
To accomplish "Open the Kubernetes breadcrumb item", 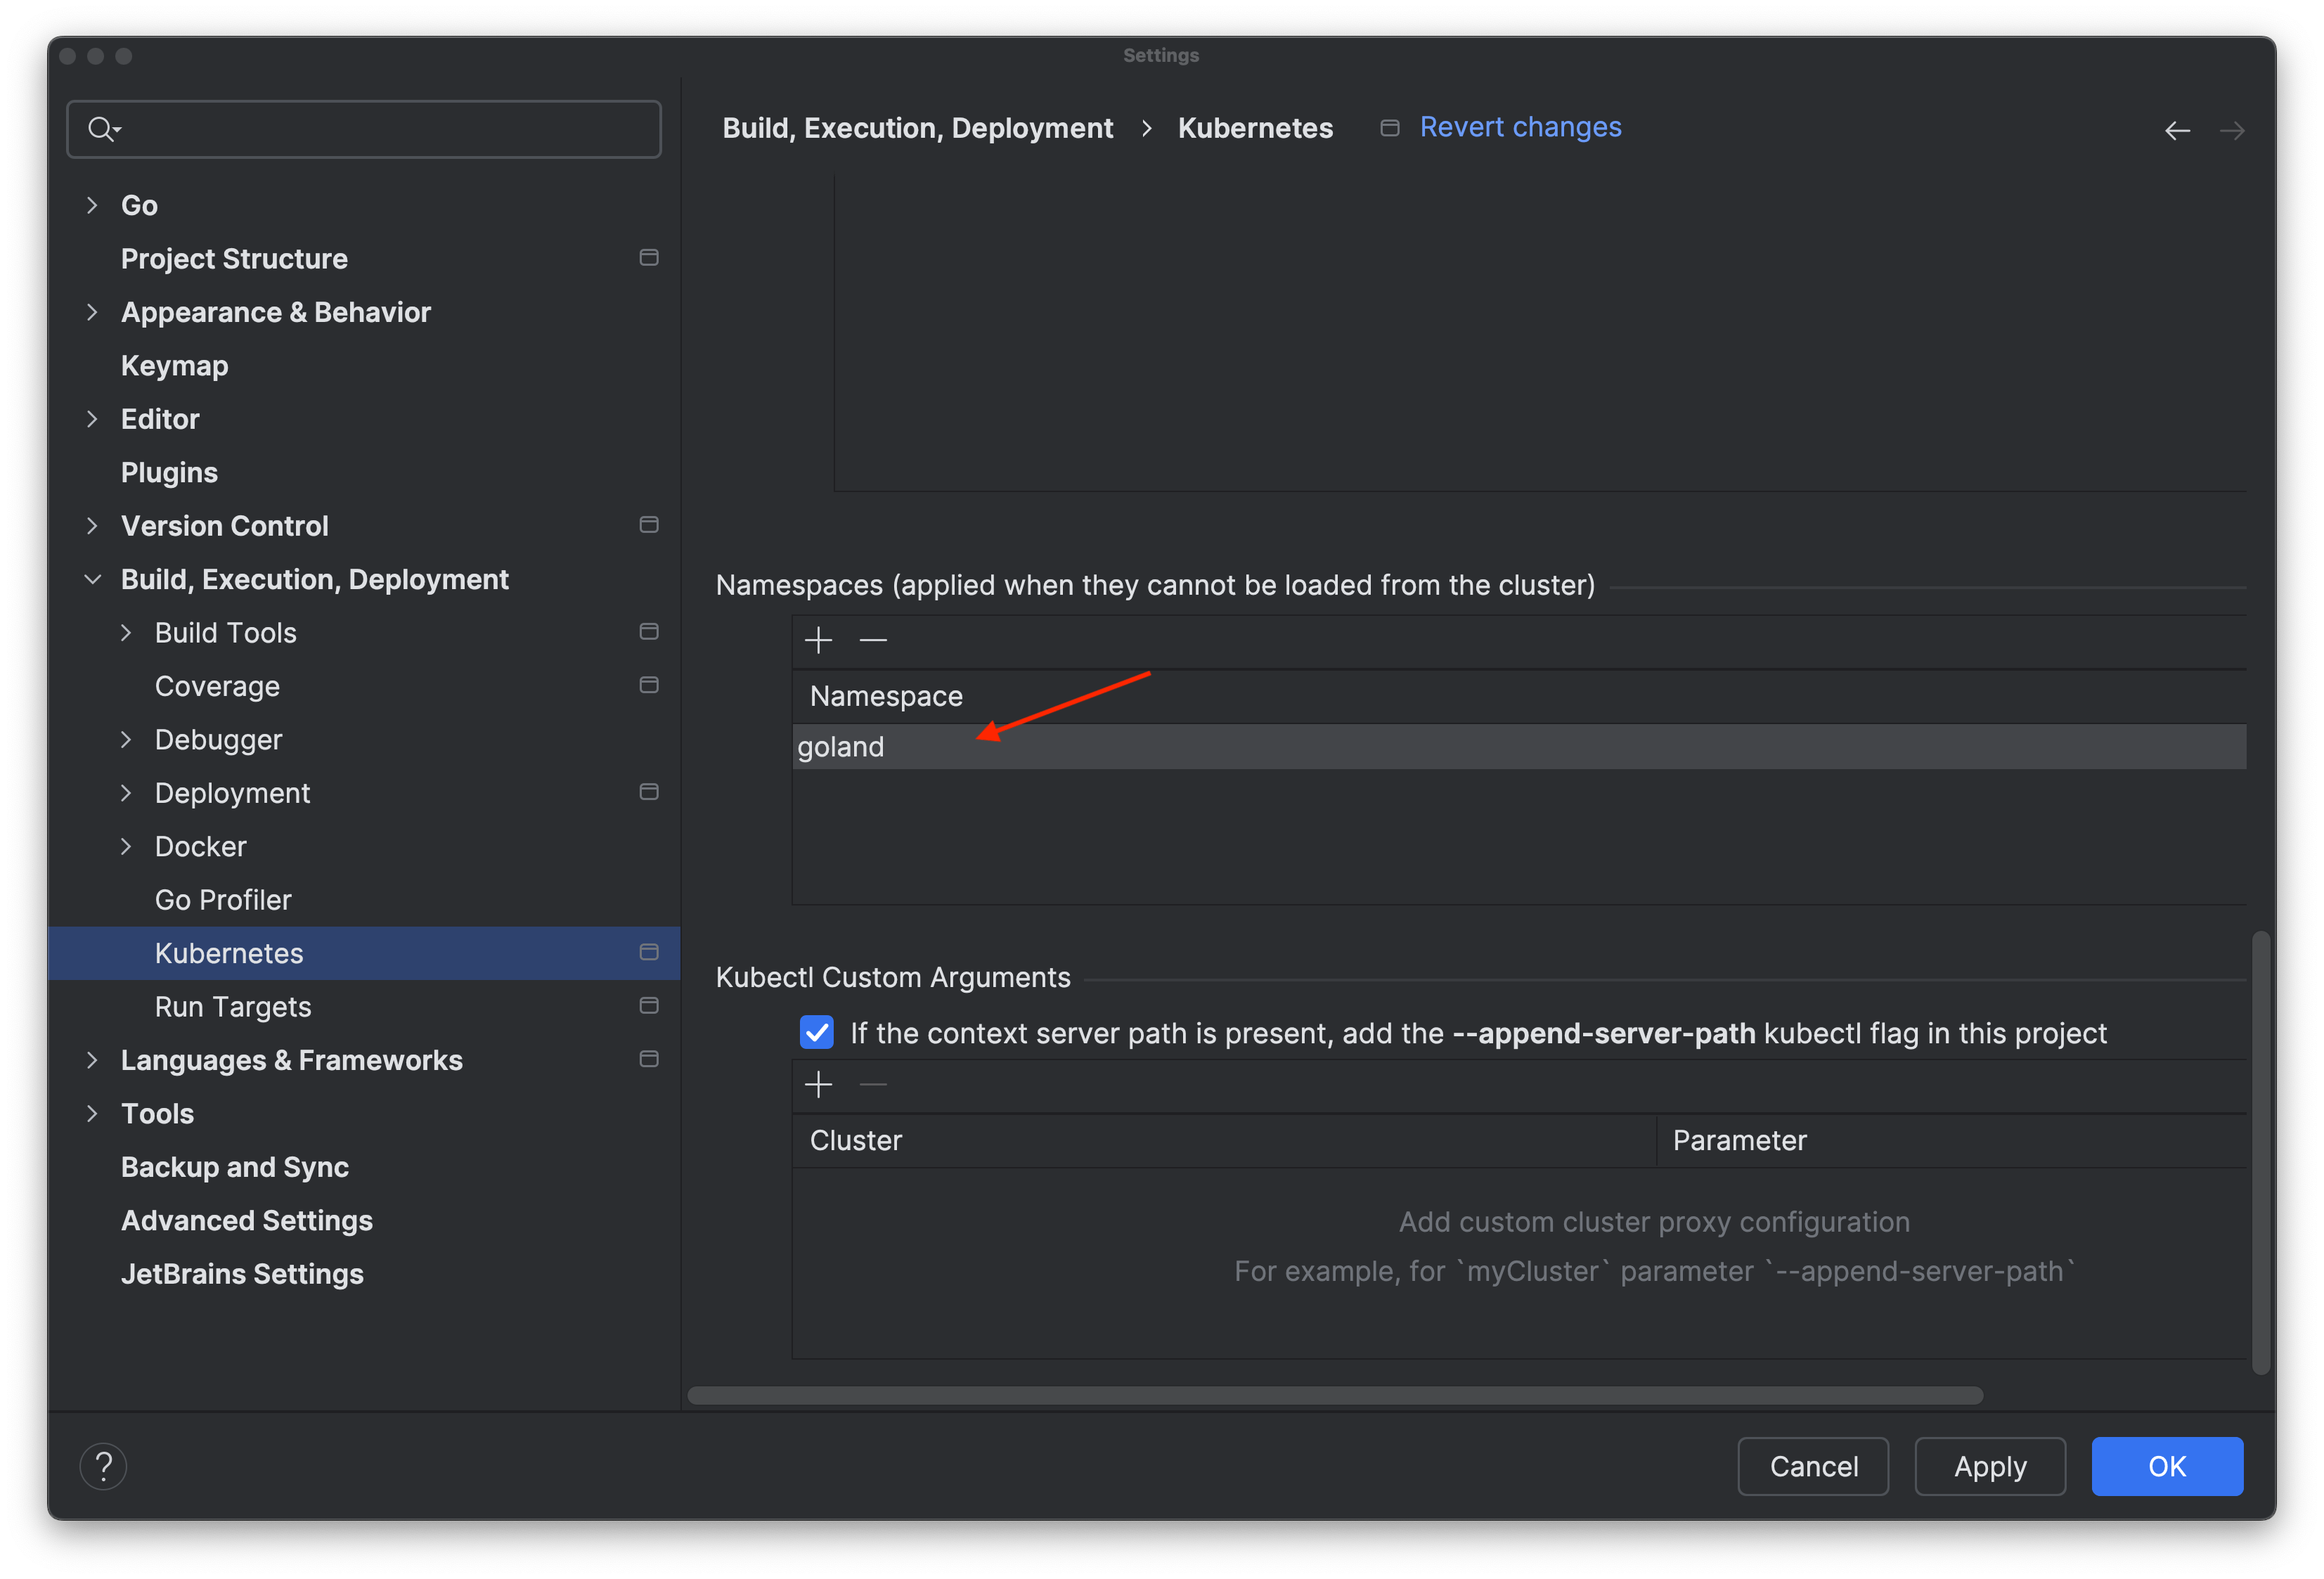I will coord(1255,127).
